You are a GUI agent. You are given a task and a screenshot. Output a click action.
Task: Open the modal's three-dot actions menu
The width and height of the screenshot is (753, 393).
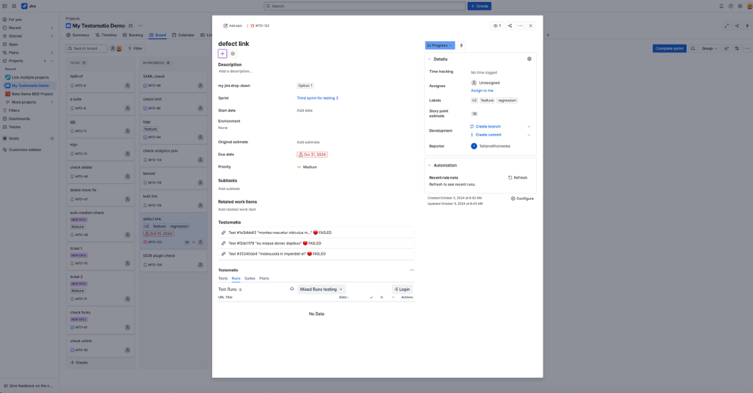tap(521, 26)
